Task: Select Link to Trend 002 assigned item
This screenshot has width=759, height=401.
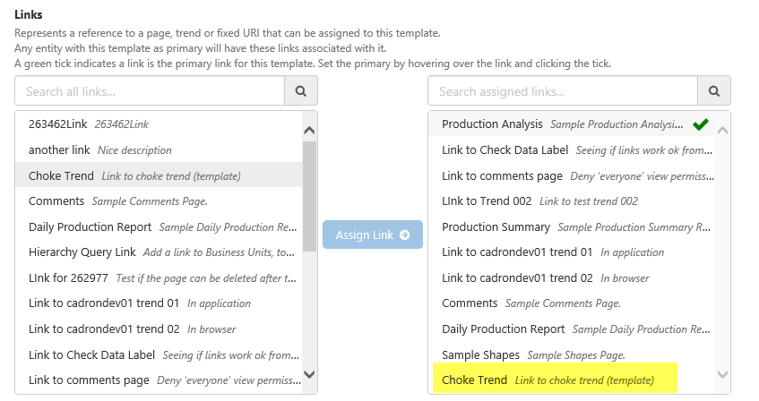Action: coord(487,201)
